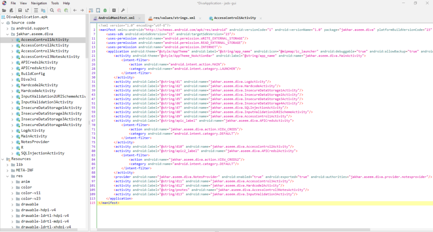Close the res/values/strings.xml tab

click(x=200, y=18)
